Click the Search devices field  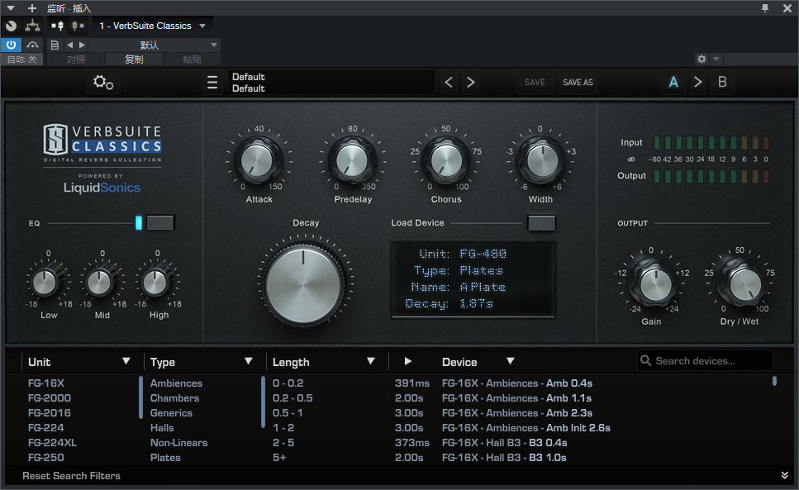point(706,360)
